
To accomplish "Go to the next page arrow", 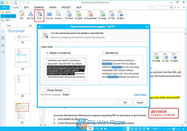I will [x=102, y=129].
